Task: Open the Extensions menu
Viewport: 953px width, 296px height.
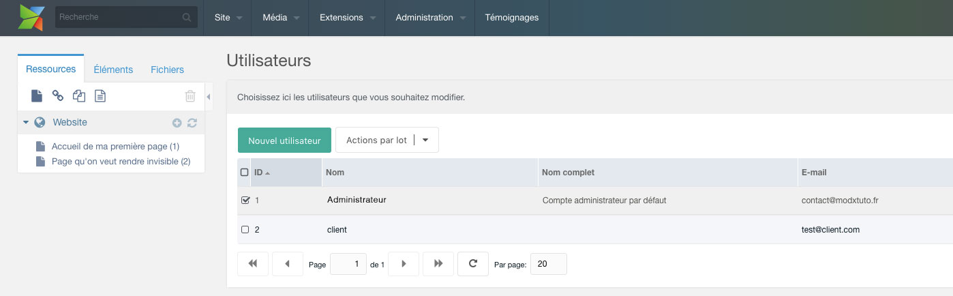Action: click(347, 18)
